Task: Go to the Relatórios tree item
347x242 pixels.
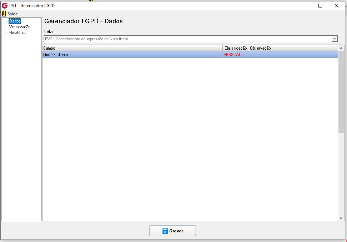Action: pos(18,32)
